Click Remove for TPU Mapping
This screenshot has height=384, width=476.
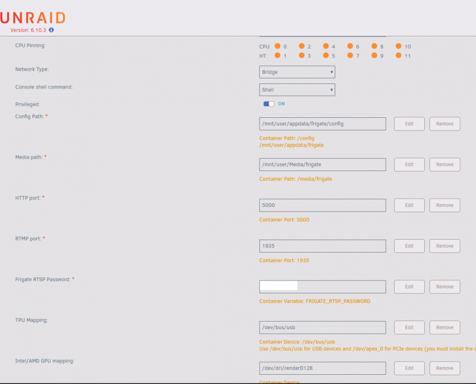coord(445,328)
